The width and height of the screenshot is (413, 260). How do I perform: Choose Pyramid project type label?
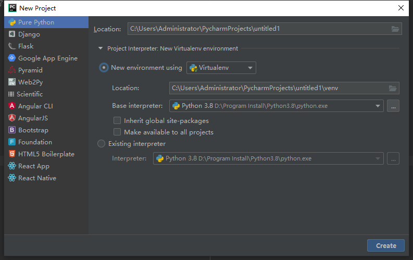click(x=30, y=70)
